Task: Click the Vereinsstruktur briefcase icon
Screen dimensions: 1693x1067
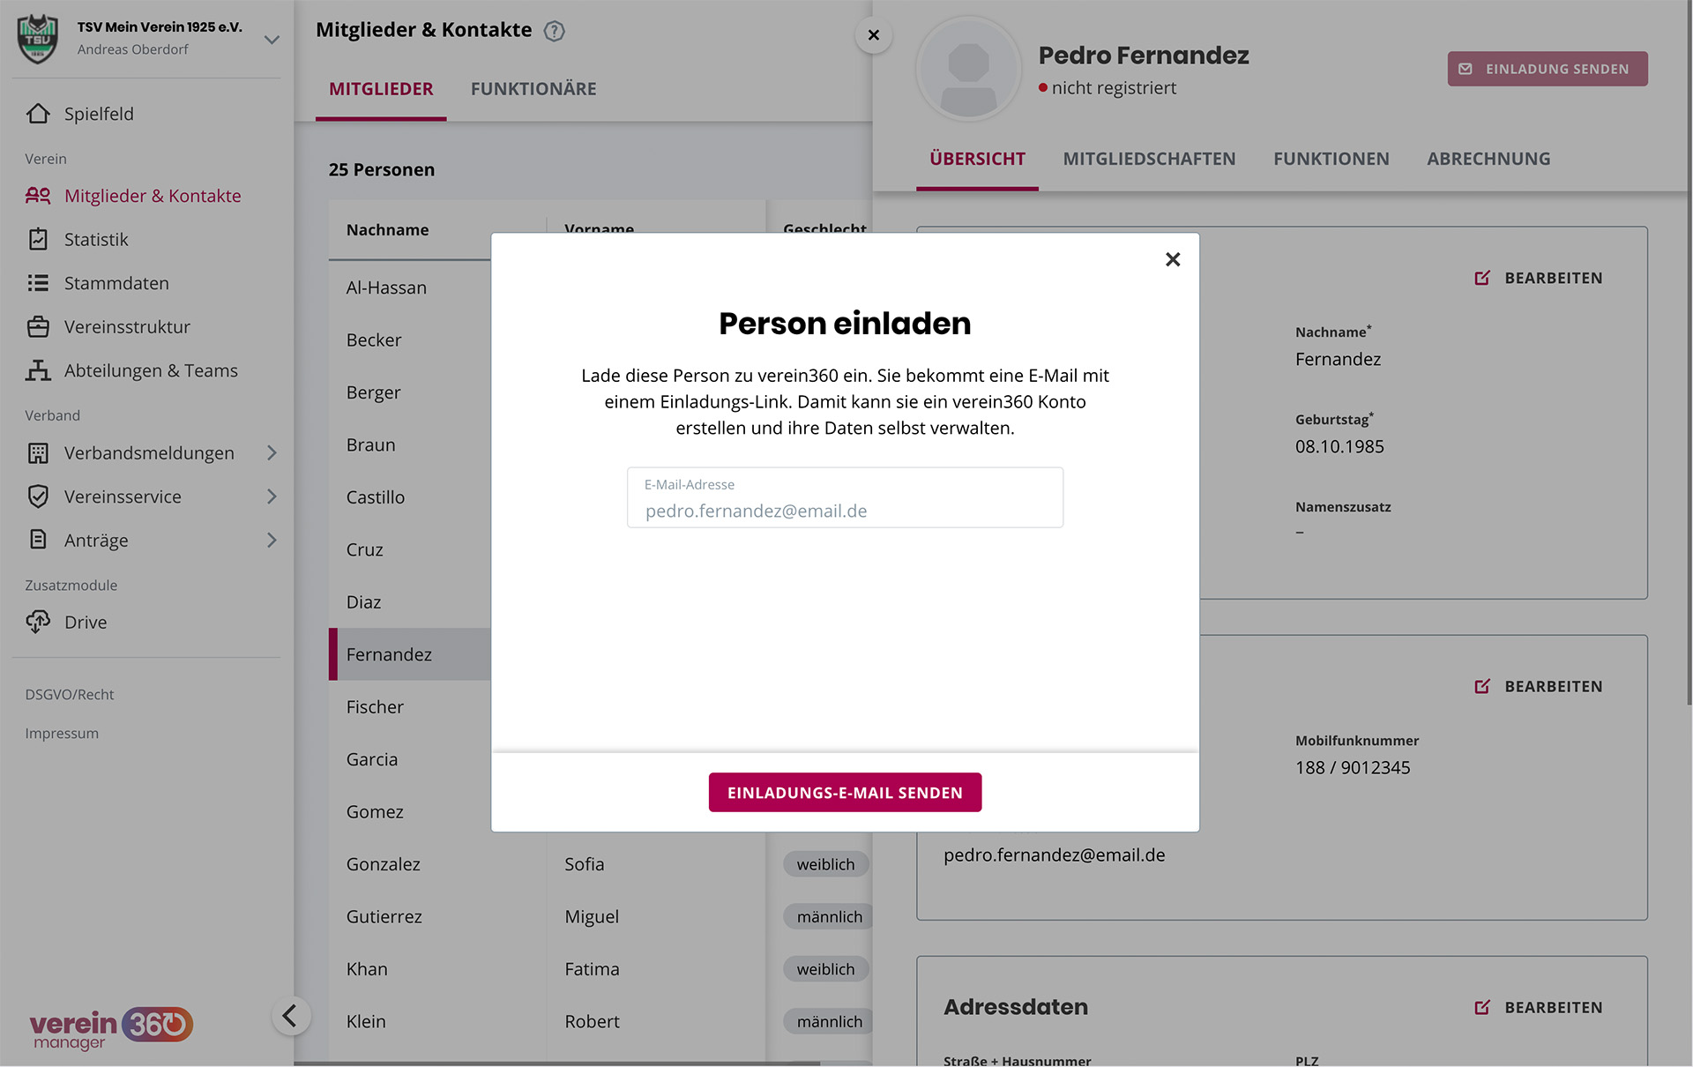Action: (38, 327)
